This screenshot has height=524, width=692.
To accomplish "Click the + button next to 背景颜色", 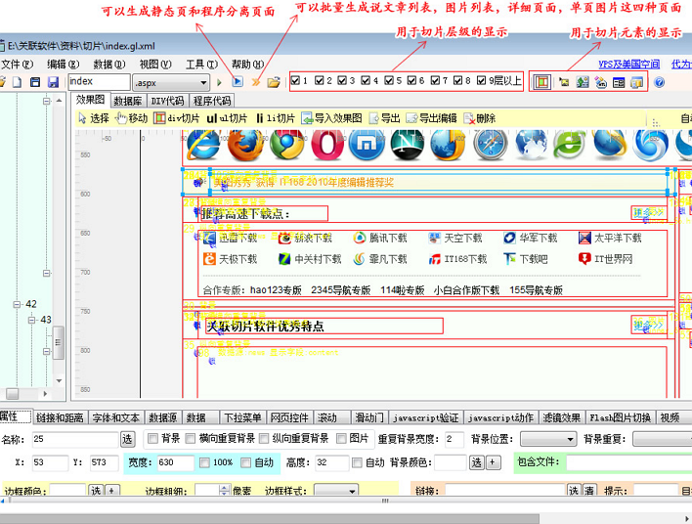I will pos(493,462).
